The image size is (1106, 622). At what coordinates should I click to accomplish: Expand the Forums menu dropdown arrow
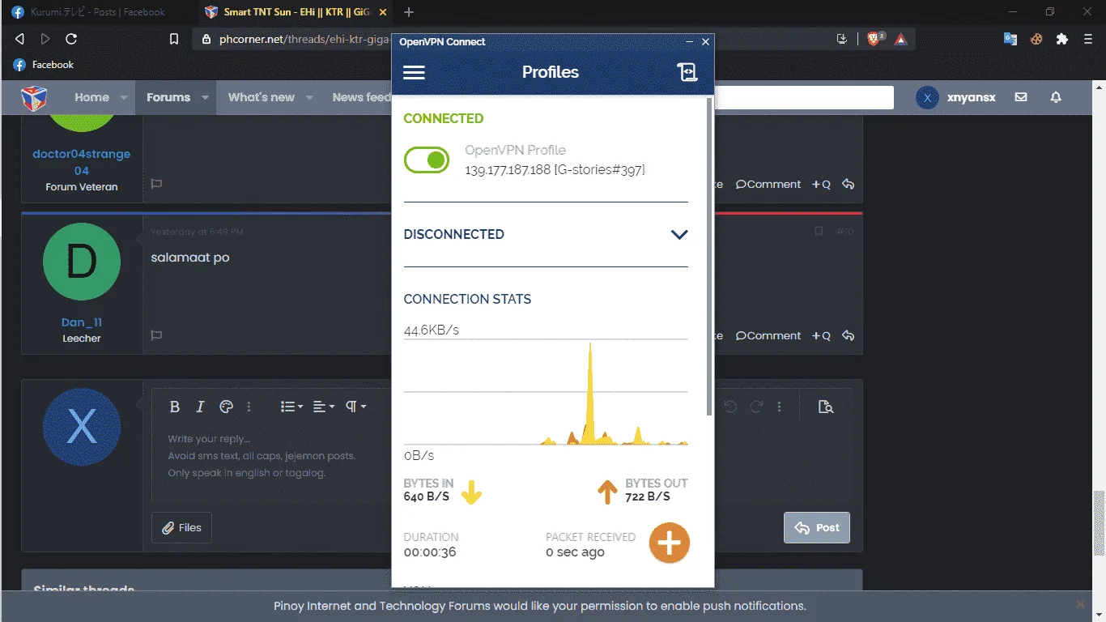click(205, 97)
